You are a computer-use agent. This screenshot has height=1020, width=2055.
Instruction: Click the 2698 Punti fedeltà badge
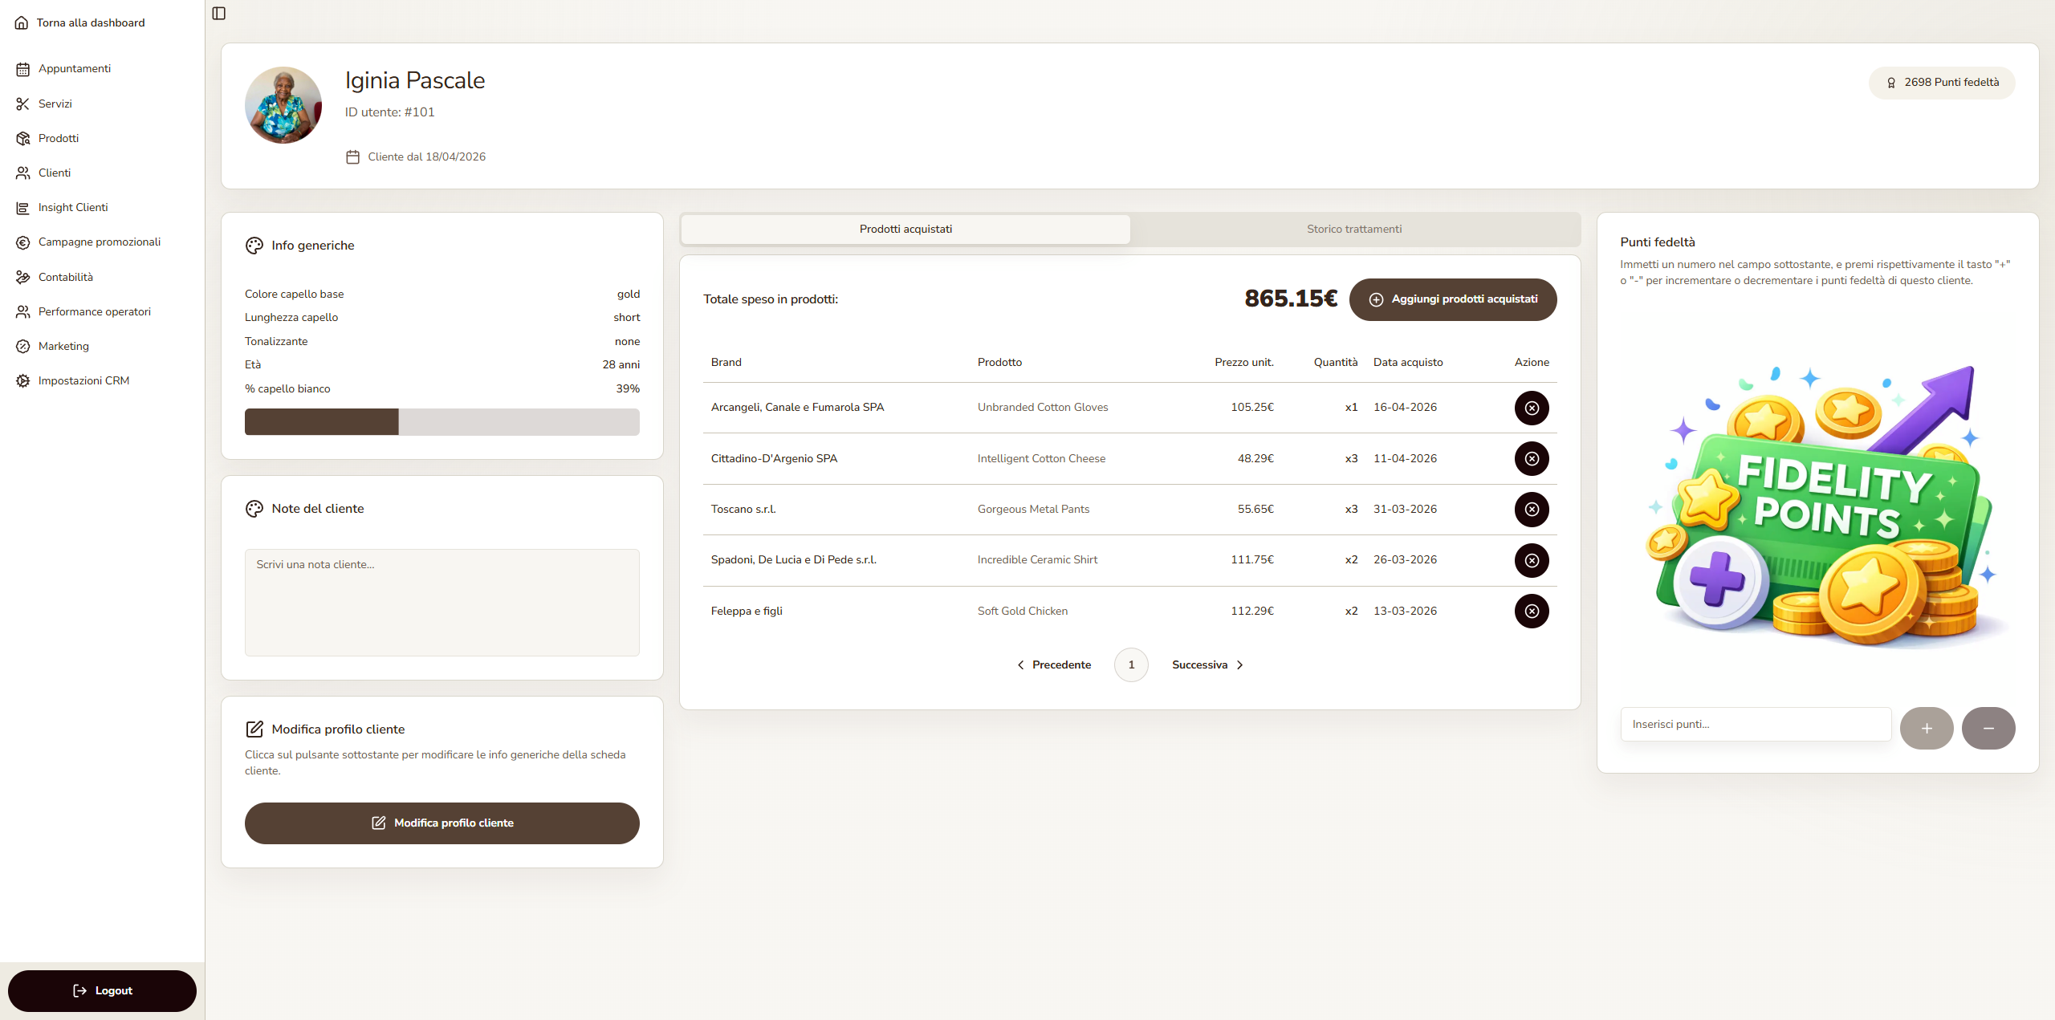tap(1942, 83)
